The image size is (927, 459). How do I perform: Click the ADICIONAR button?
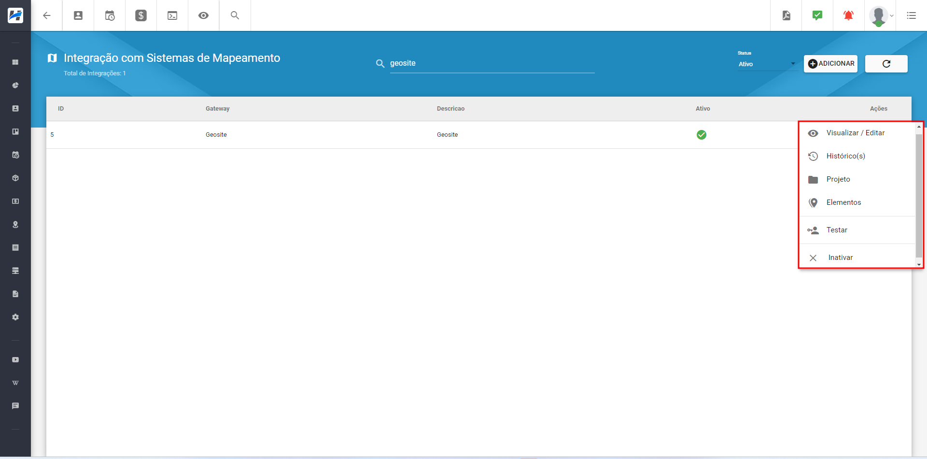click(830, 64)
